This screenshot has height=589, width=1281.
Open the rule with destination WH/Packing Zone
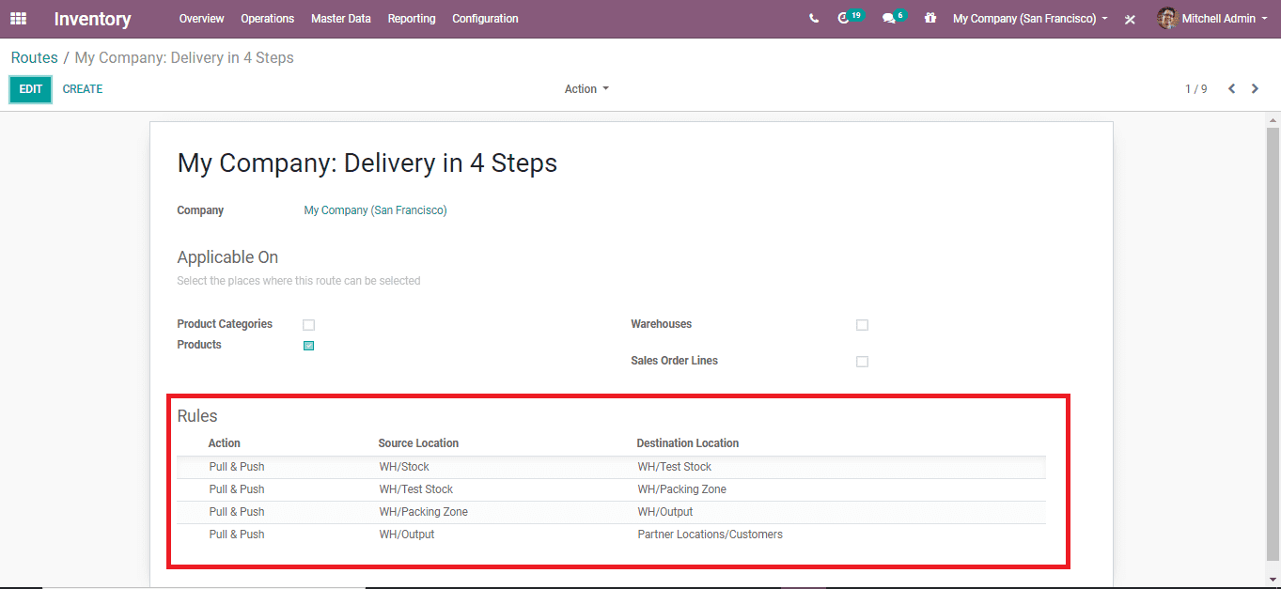pos(611,489)
